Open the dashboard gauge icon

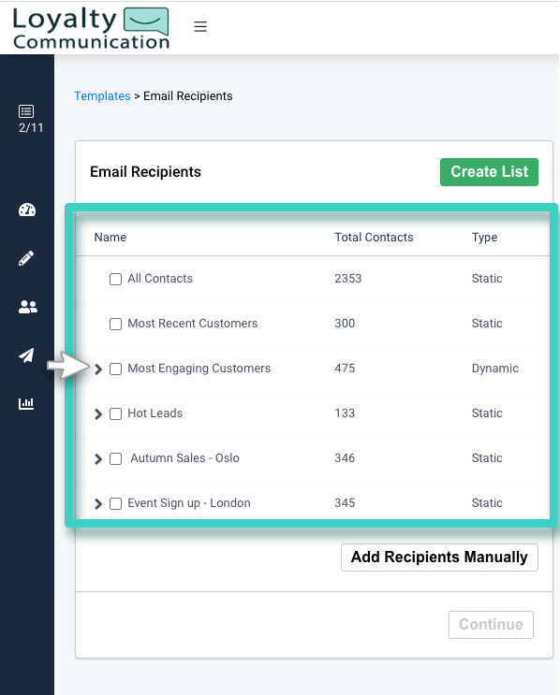click(x=26, y=210)
